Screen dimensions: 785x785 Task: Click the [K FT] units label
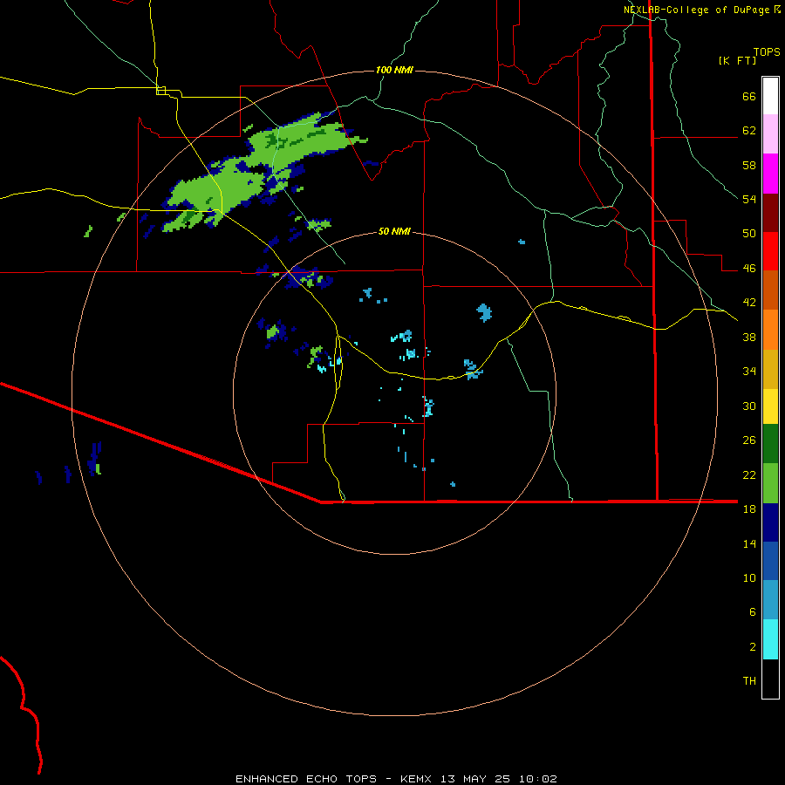(x=737, y=60)
